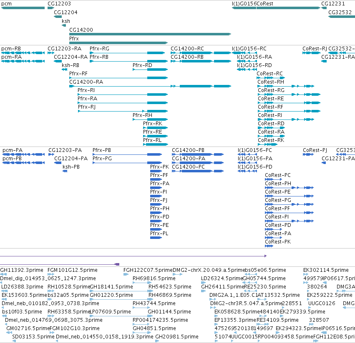Select protein CG14200-PC
This screenshot has width=355, height=343.
tap(198, 171)
